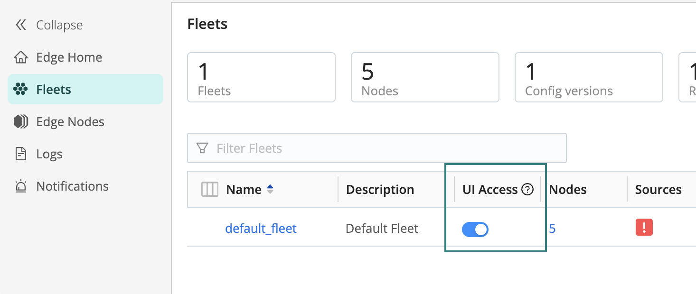Open Edge Nodes via the hexagon icon

pyautogui.click(x=21, y=121)
